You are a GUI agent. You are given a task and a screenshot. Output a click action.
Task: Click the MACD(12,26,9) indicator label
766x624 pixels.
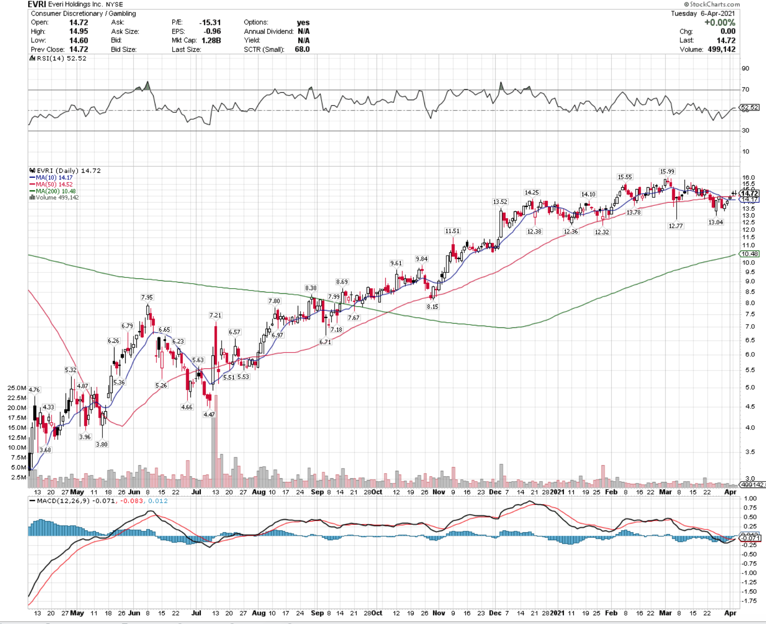[64, 501]
